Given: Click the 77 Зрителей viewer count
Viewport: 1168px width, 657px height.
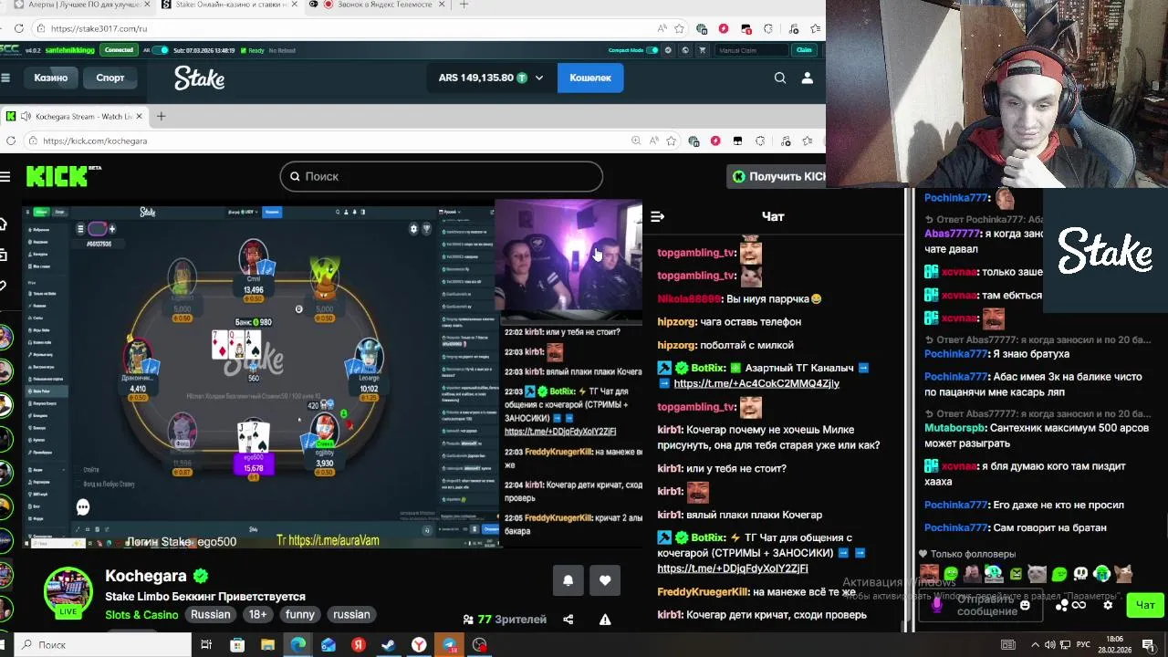Looking at the screenshot, I should [506, 619].
